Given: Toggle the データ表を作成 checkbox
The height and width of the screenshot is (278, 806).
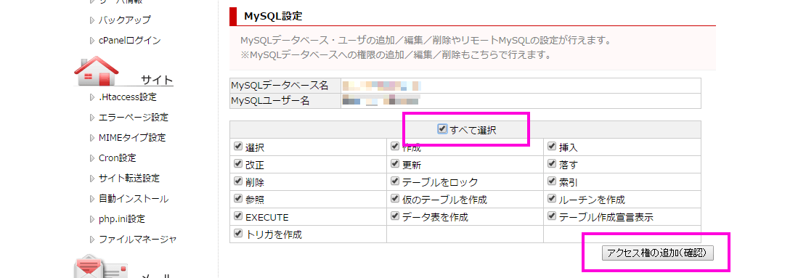Looking at the screenshot, I should tap(395, 216).
